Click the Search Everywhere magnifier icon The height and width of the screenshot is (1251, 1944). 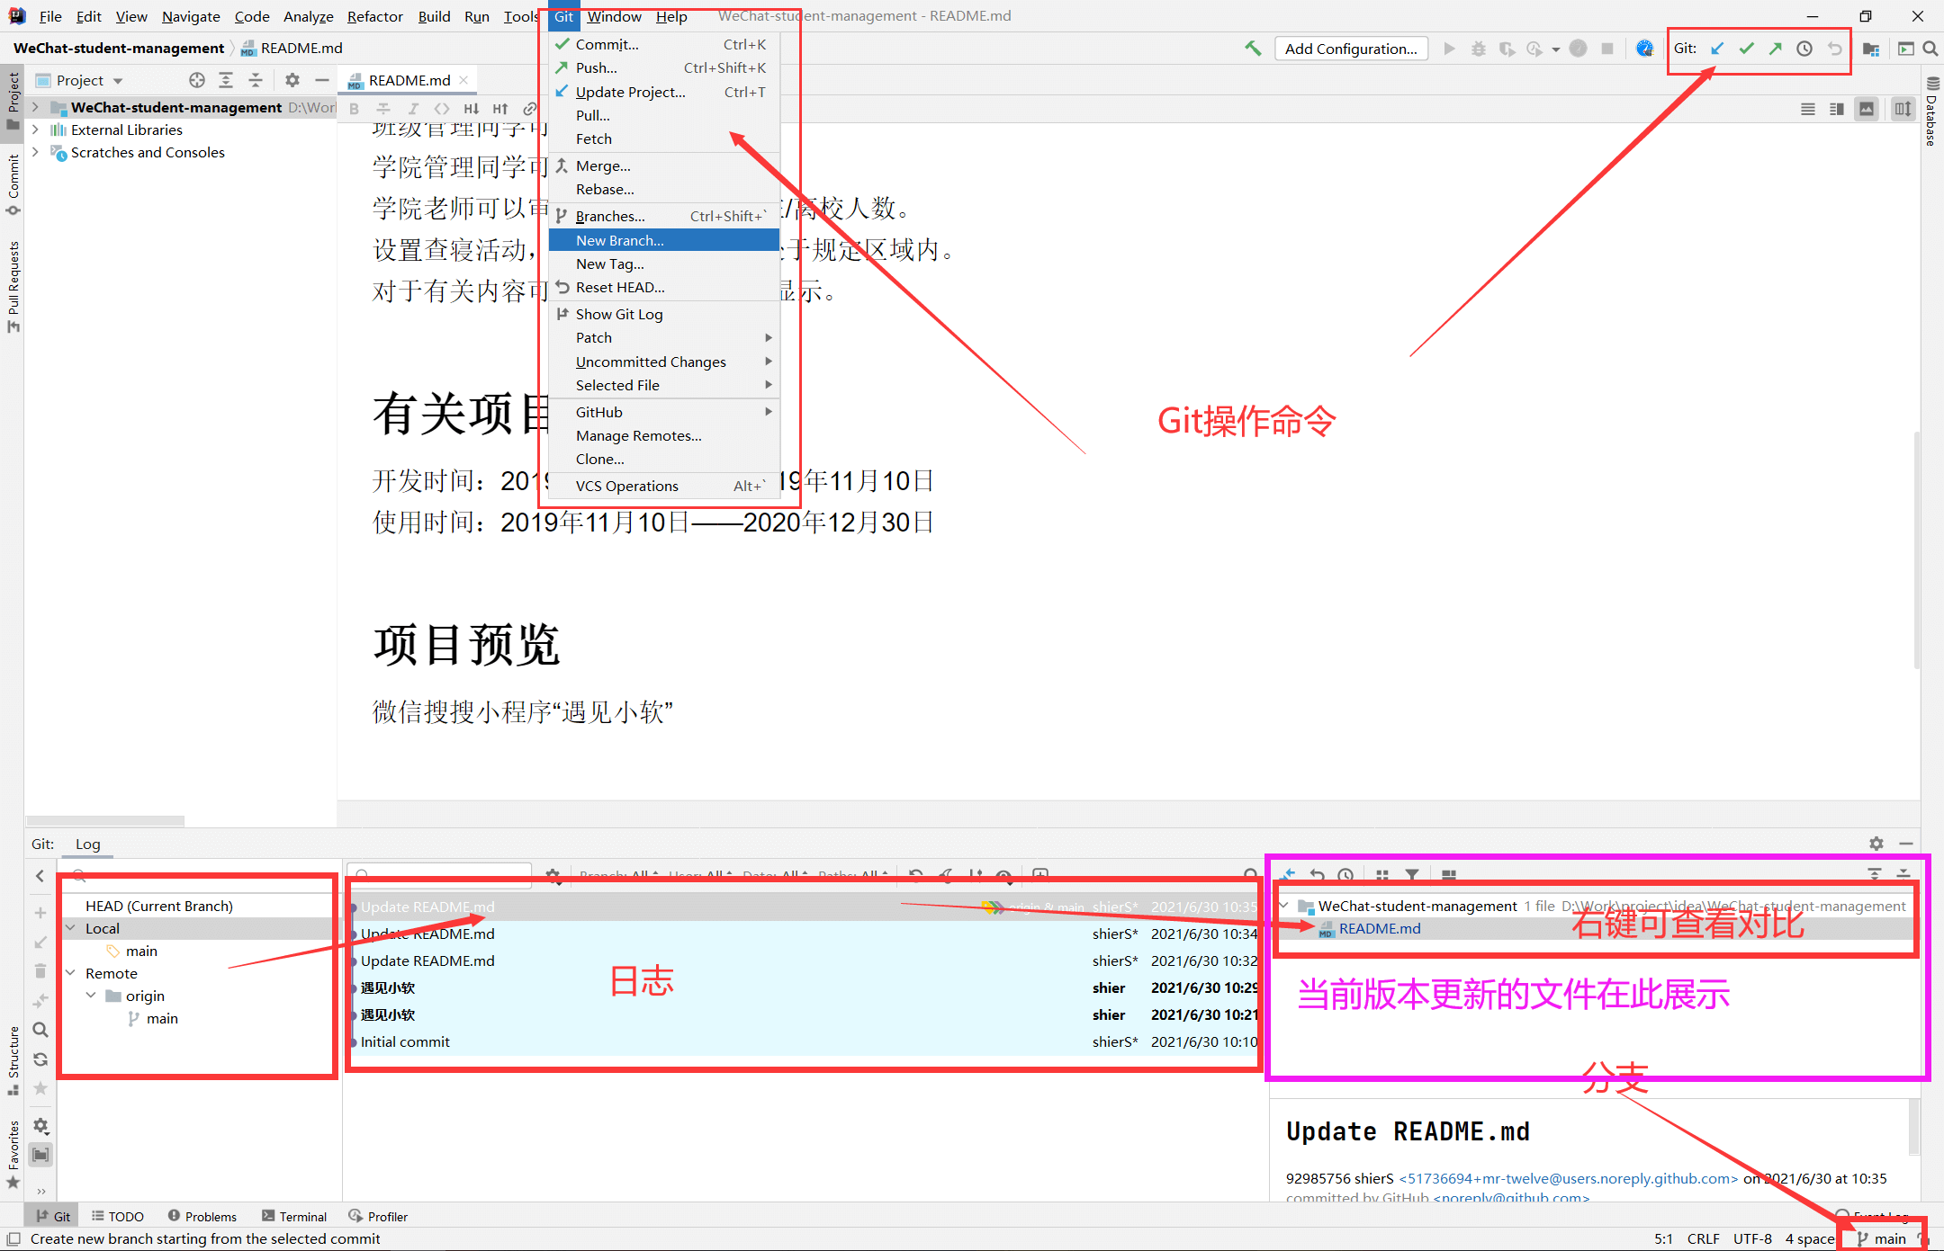(1930, 49)
